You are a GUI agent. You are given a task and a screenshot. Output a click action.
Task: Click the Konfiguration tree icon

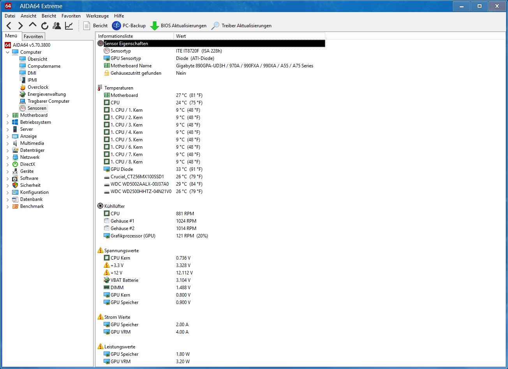tap(15, 192)
